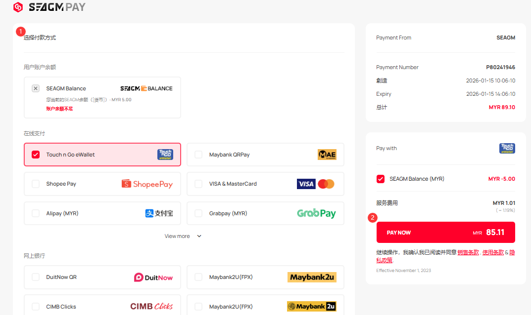Click the Alipay logo icon
Viewport: 531px width, 315px height.
pyautogui.click(x=159, y=213)
